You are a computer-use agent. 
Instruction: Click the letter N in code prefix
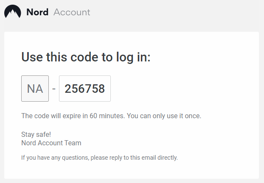coord(31,89)
